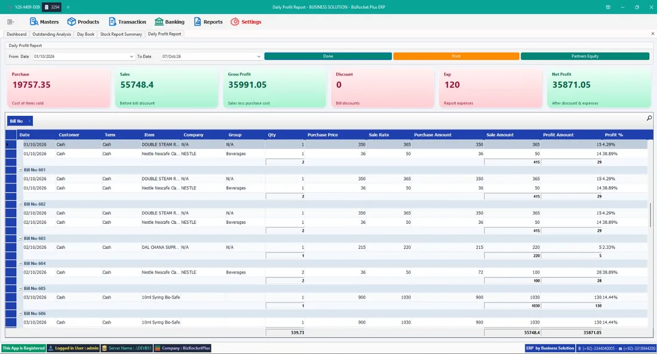
Task: Click the green Done button
Action: 328,56
